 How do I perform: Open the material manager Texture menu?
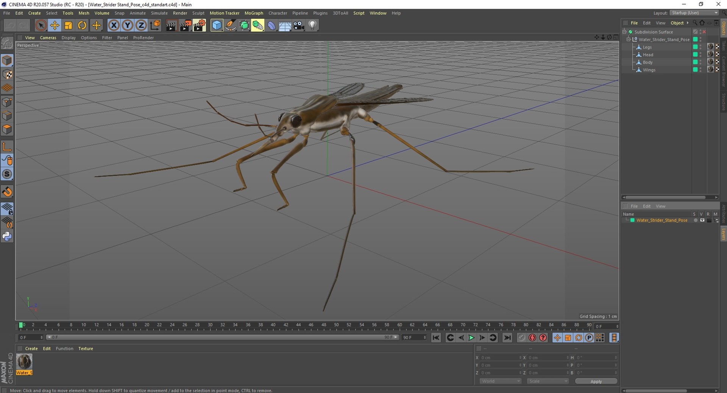pyautogui.click(x=86, y=349)
